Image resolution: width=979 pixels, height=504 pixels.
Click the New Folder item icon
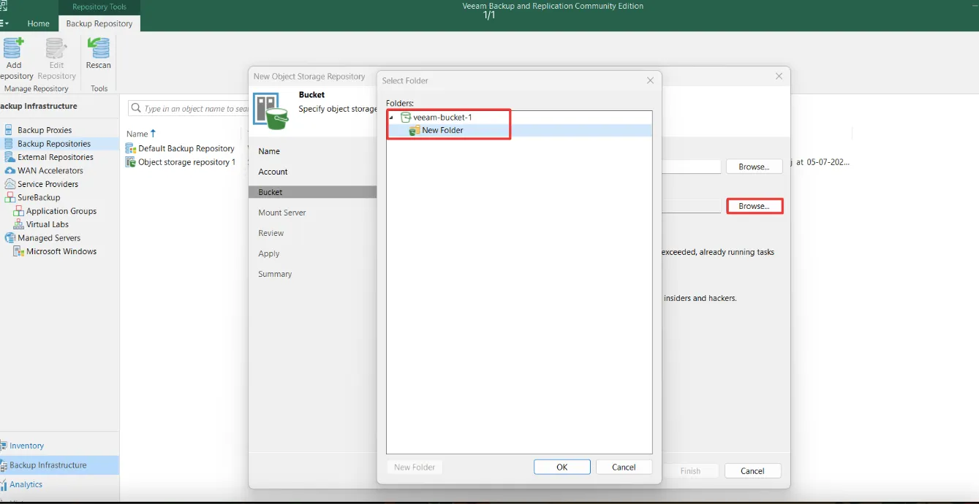click(x=415, y=130)
